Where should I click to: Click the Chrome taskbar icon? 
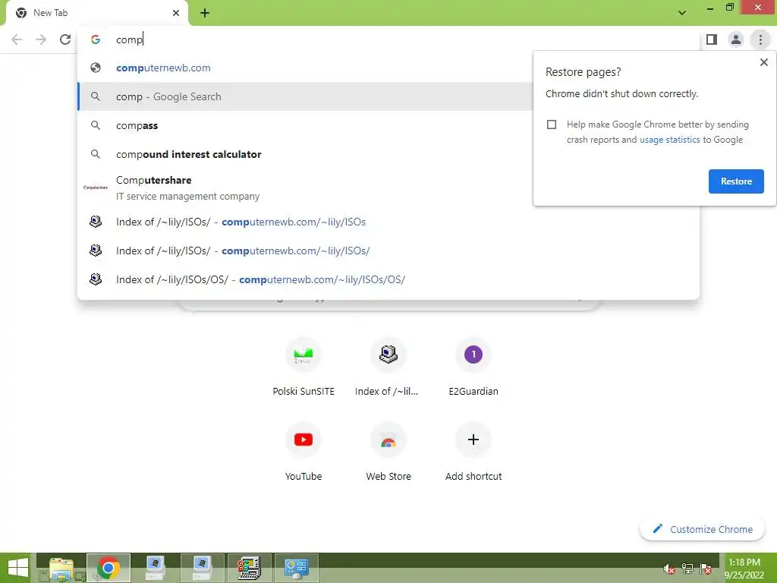tap(109, 568)
